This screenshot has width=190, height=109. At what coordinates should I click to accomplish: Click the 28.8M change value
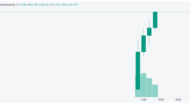coord(65,5)
